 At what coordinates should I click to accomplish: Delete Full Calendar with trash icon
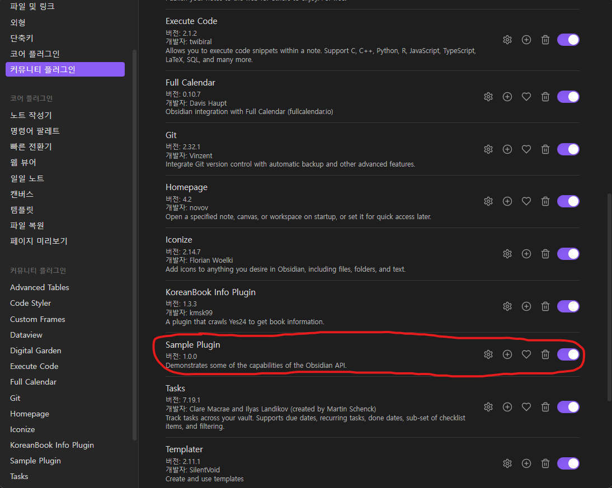(545, 97)
